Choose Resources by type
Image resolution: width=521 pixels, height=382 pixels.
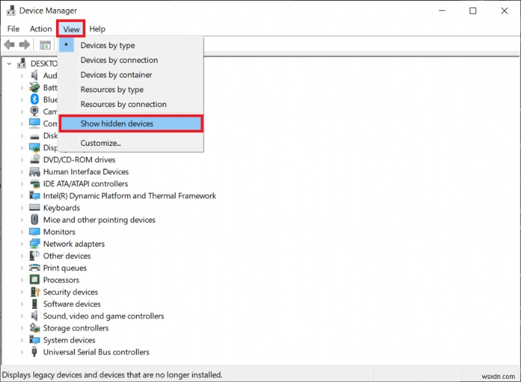coord(131,89)
